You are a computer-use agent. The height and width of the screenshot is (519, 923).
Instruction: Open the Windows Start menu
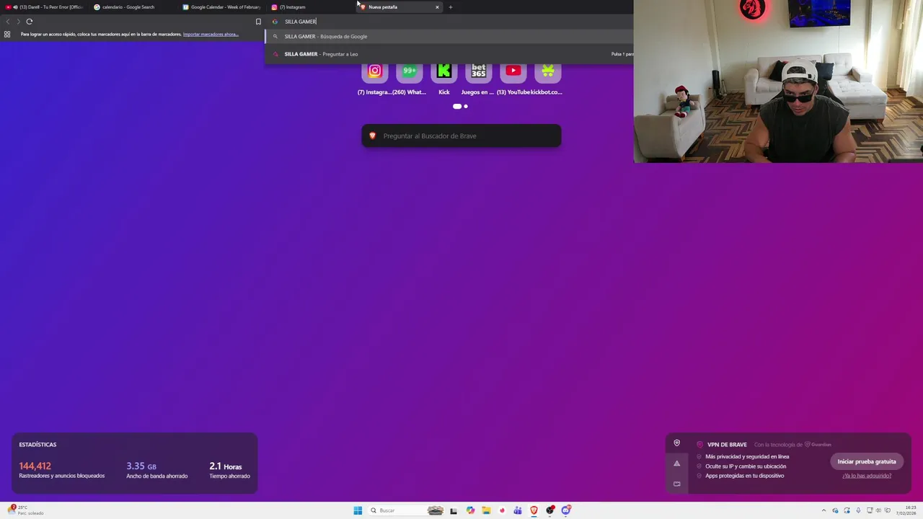click(358, 510)
